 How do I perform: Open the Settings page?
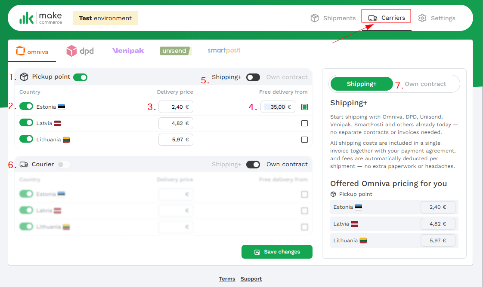pyautogui.click(x=437, y=18)
